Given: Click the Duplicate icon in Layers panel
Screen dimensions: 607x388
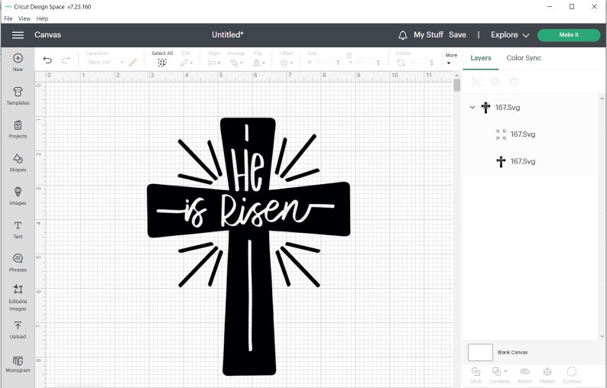Looking at the screenshot, I should point(495,82).
